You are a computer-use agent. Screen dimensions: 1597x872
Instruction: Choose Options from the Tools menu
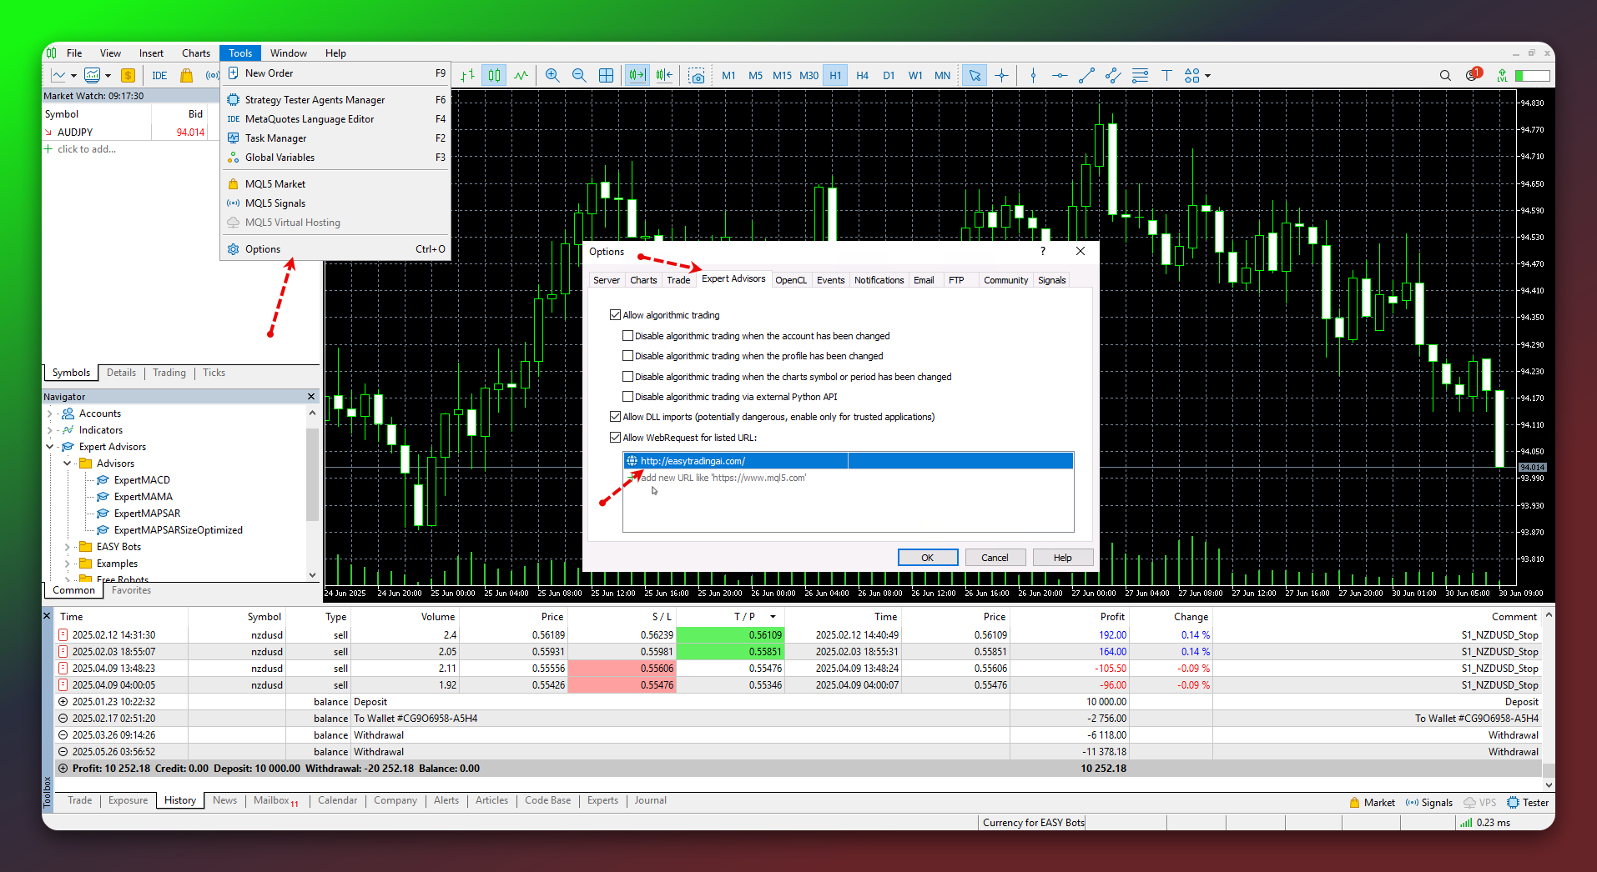coord(335,249)
